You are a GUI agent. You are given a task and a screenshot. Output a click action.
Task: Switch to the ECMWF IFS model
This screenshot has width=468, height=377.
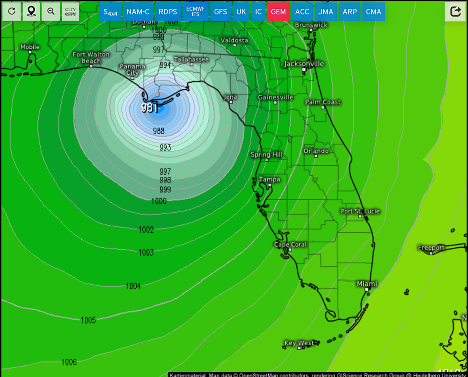(196, 12)
